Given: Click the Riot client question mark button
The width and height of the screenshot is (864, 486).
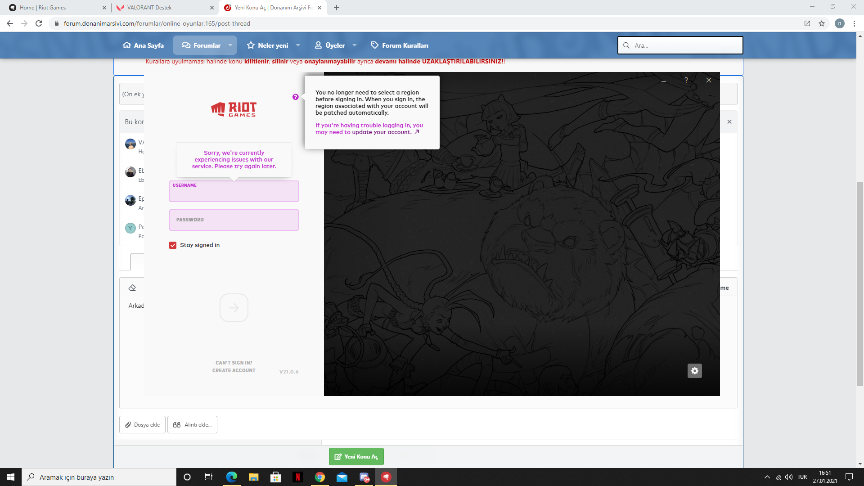Looking at the screenshot, I should 686,80.
